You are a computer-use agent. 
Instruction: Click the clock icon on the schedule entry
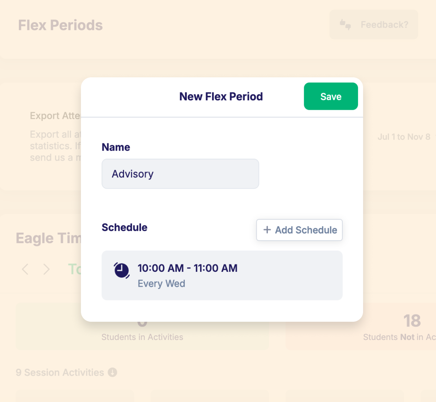click(122, 271)
